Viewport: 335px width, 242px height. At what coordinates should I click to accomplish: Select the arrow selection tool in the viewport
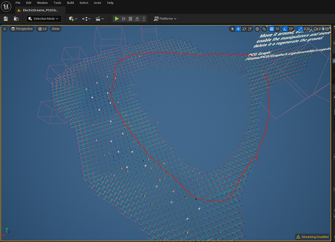[232, 29]
